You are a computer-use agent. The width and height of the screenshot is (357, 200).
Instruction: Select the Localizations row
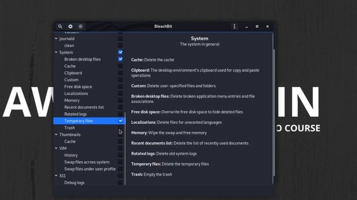click(x=89, y=93)
